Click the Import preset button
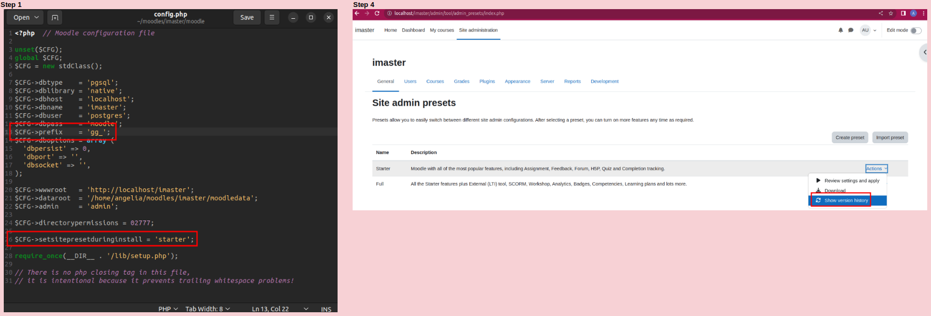This screenshot has height=316, width=931. [x=890, y=137]
